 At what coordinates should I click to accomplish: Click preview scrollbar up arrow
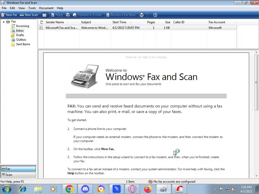(x=256, y=52)
